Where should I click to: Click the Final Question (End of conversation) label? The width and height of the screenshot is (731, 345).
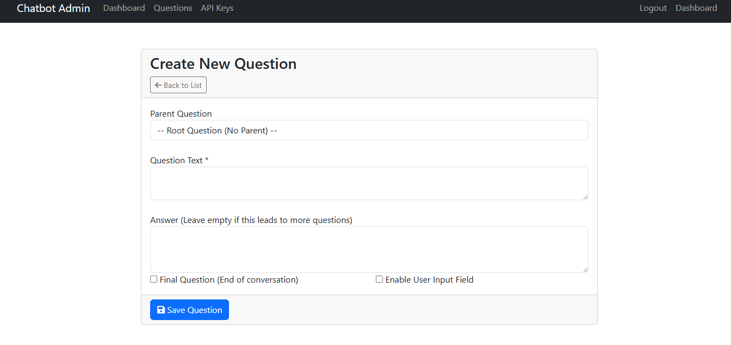click(x=229, y=280)
